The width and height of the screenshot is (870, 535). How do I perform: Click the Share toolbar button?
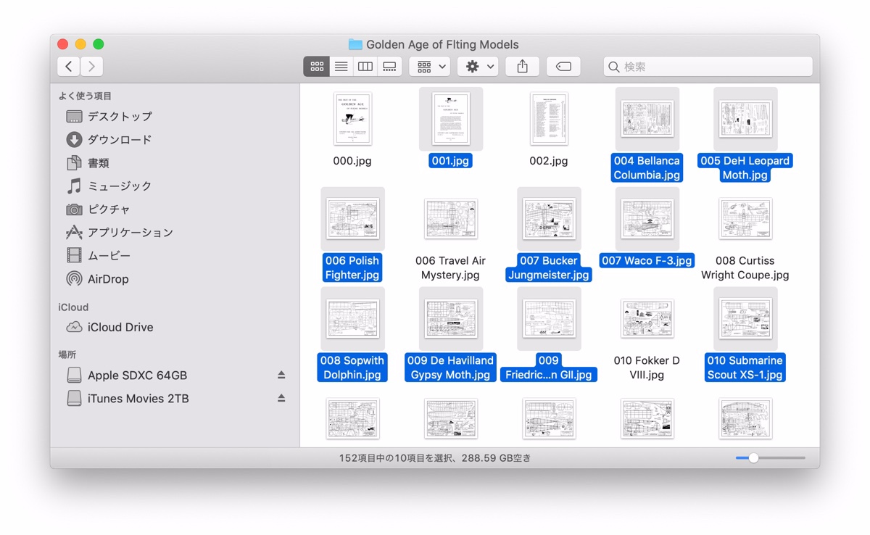coord(522,67)
